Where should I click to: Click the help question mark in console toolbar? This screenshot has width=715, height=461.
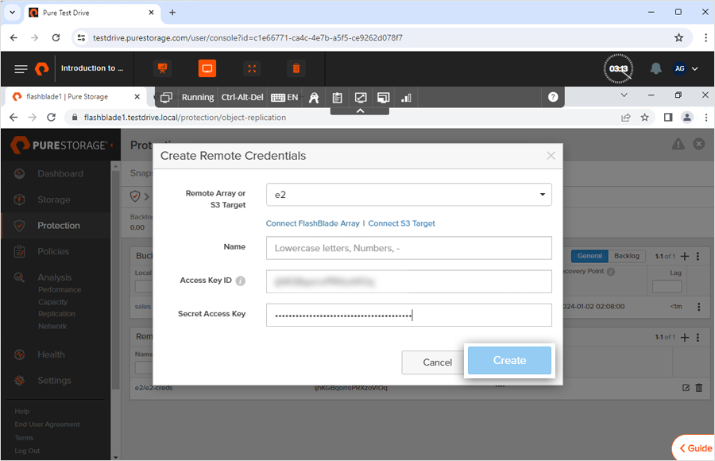[553, 97]
